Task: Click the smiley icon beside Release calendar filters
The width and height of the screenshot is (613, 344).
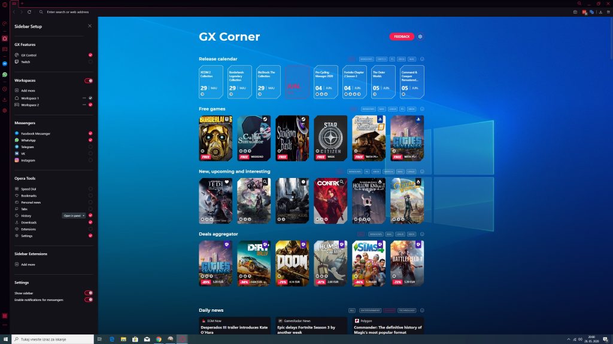Action: [x=422, y=59]
